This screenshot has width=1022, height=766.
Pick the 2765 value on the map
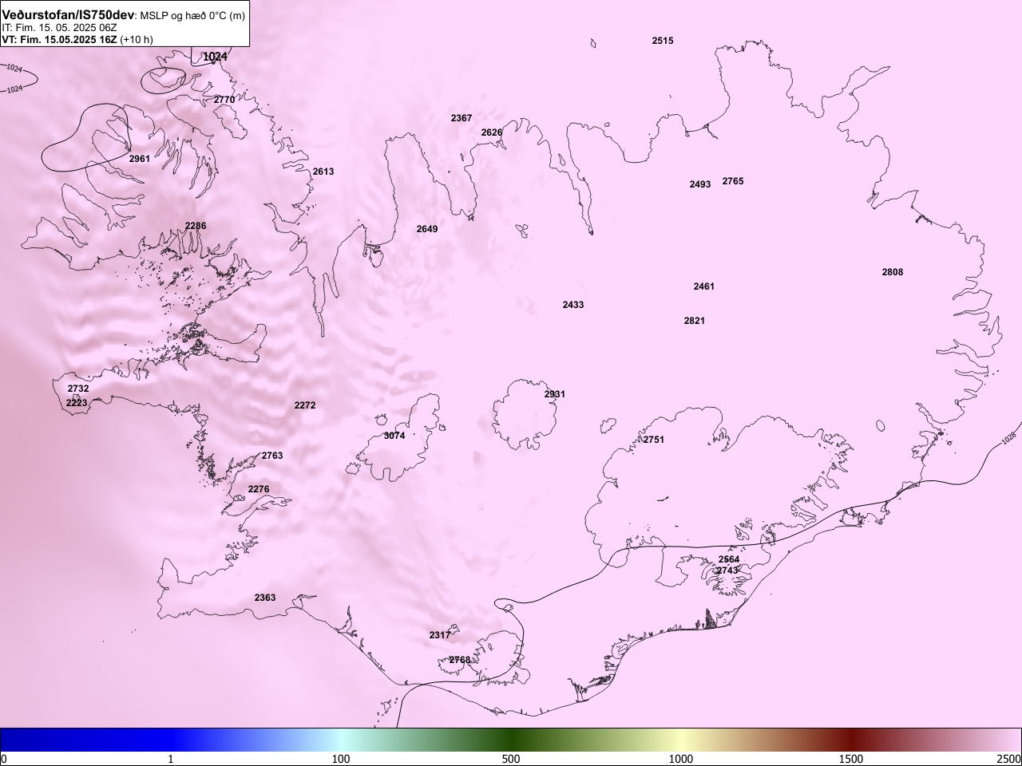(733, 181)
